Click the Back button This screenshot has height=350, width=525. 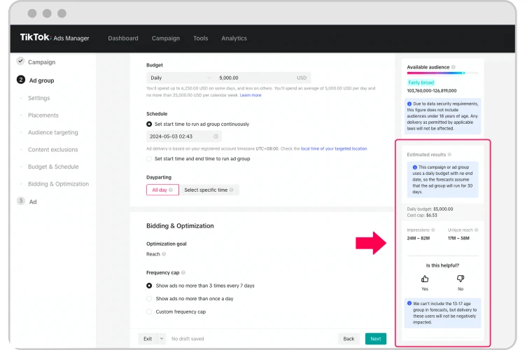349,339
